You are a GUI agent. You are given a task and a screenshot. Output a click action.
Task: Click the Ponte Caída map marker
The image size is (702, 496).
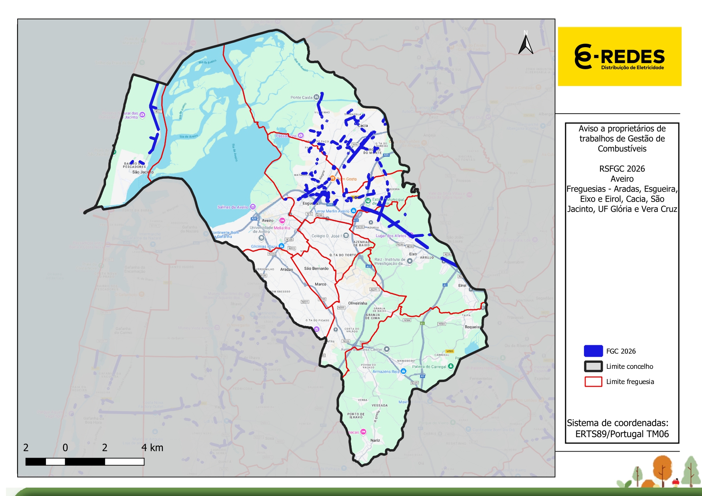point(317,97)
